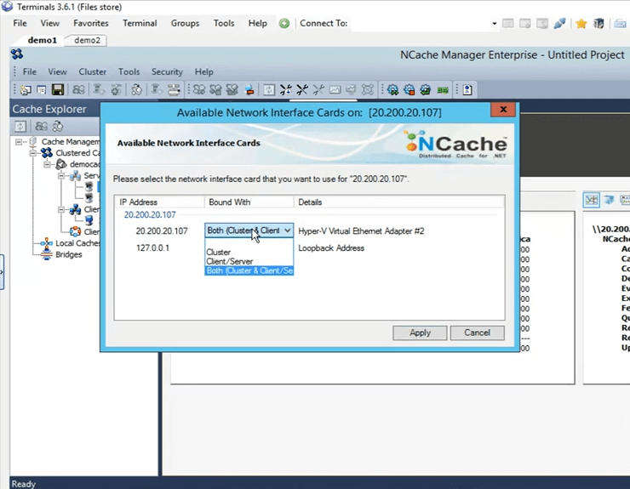This screenshot has height=489, width=630.
Task: Collapse the Server Nodes tree branch
Action: click(x=61, y=175)
